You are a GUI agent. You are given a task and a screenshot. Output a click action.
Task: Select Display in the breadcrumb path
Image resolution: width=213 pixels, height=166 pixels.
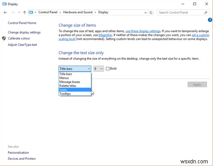[103, 12]
